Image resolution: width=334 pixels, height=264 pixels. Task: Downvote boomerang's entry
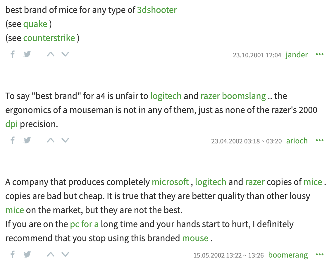coord(65,254)
